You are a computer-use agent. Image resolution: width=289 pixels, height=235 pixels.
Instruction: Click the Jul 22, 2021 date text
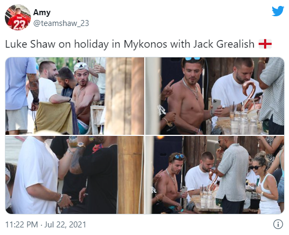tap(65, 225)
